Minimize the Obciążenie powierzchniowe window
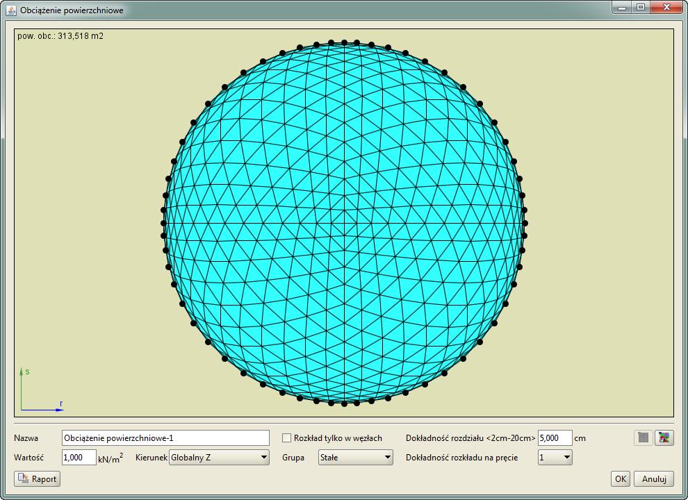688x500 pixels. [622, 8]
